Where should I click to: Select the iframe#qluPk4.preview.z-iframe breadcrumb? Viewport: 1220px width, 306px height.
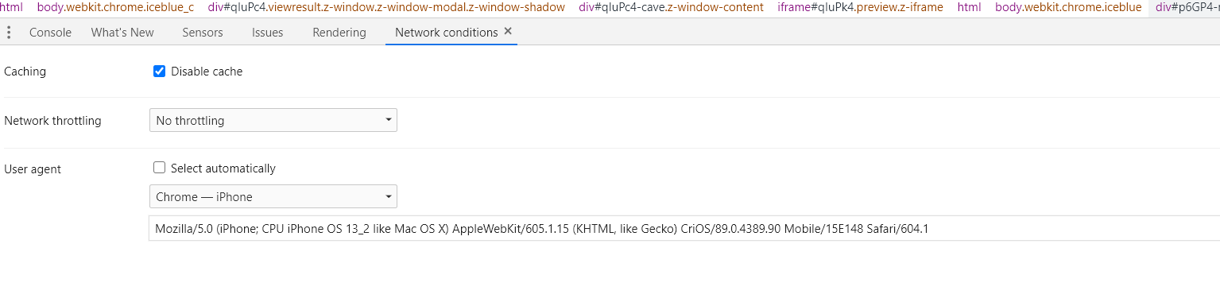click(x=860, y=7)
